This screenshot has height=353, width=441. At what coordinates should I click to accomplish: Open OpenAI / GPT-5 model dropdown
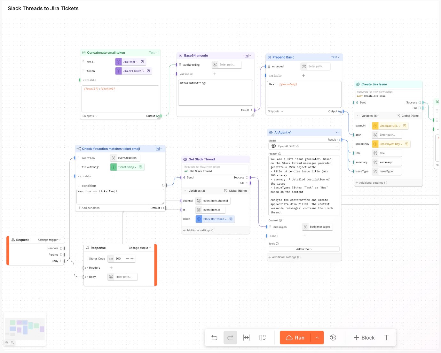(x=304, y=146)
